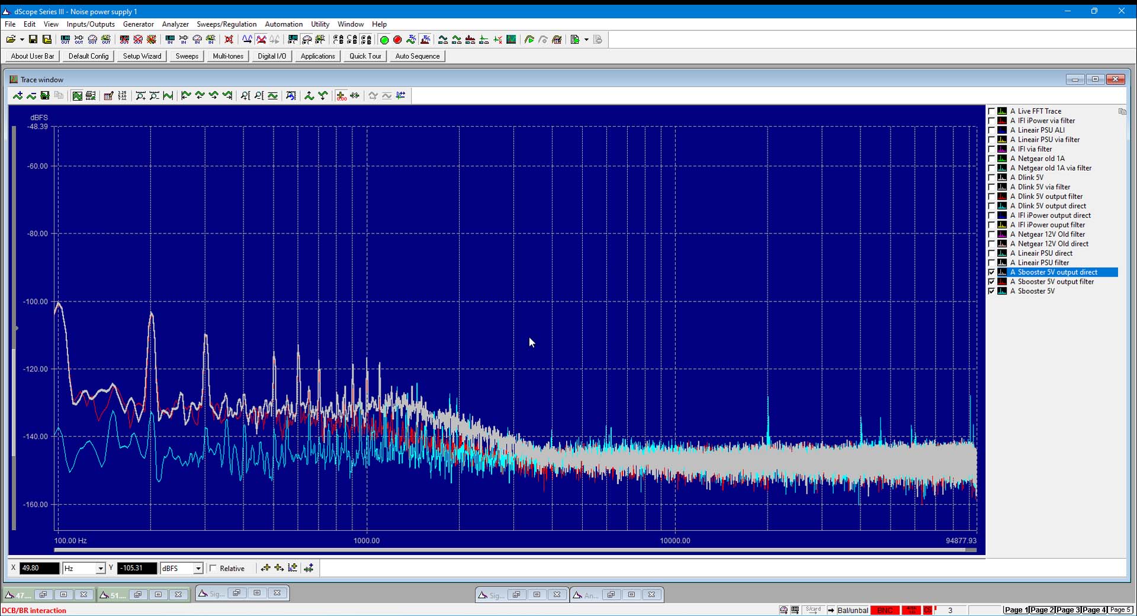Remove trace with green wave minus icon
Screen dimensions: 1137x616
pos(31,96)
